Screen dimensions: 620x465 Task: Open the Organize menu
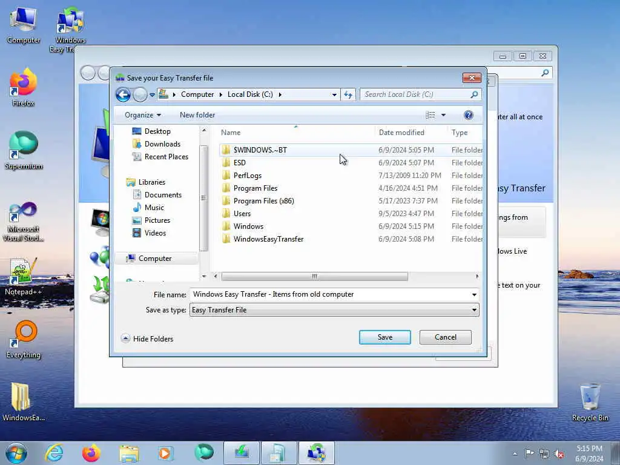click(143, 115)
